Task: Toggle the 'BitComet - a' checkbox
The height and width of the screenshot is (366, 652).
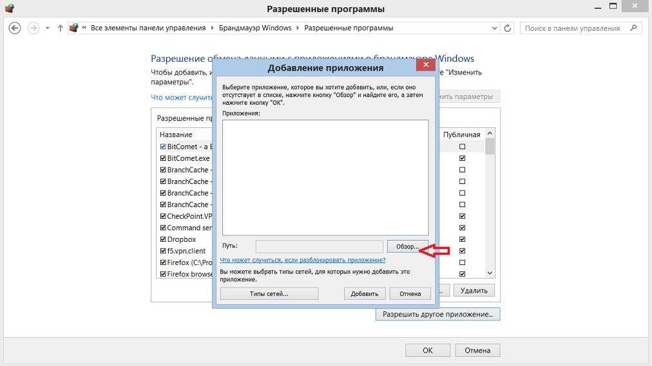Action: point(163,147)
